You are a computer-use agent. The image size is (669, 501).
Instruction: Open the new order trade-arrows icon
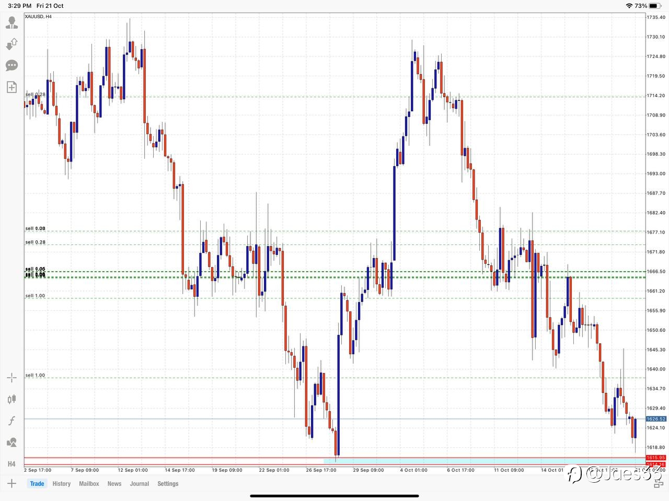point(11,44)
